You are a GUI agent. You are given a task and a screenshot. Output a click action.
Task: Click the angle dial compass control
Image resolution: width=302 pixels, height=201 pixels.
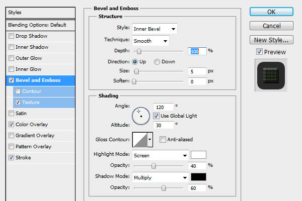[140, 114]
